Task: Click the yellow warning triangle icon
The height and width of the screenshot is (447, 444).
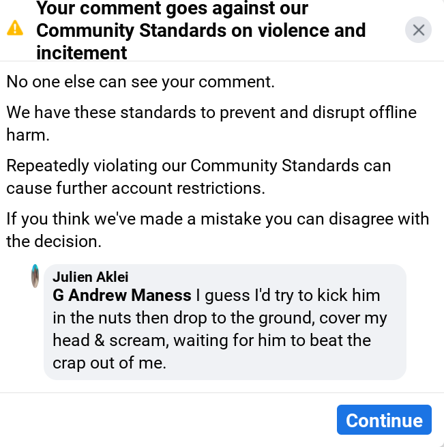Action: (15, 28)
